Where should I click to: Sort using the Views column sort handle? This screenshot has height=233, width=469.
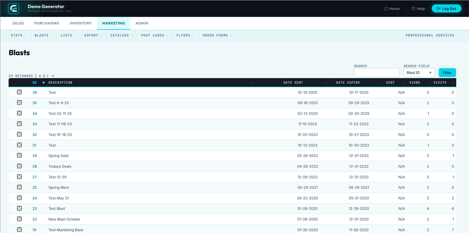(429, 83)
